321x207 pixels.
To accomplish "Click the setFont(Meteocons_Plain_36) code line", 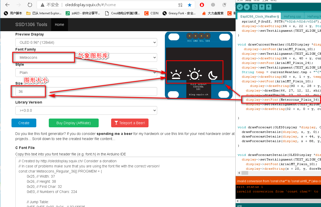I will tap(282, 100).
